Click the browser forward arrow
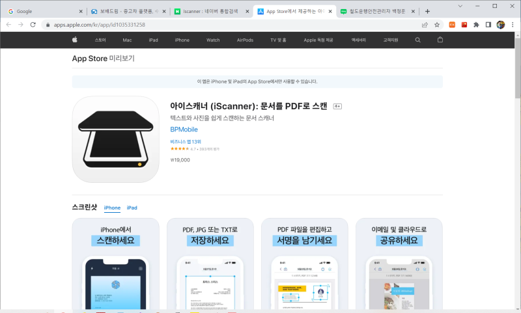Image resolution: width=521 pixels, height=313 pixels. tap(21, 25)
